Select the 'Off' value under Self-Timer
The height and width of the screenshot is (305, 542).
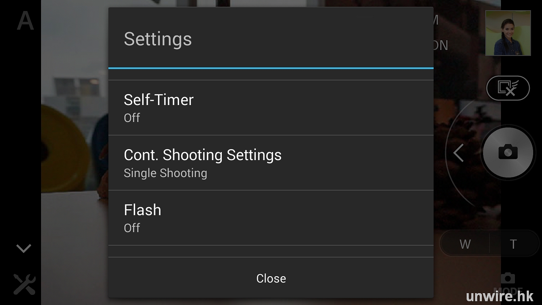tap(132, 118)
